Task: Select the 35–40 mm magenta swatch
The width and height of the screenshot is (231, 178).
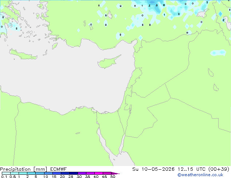Action: pos(90,173)
